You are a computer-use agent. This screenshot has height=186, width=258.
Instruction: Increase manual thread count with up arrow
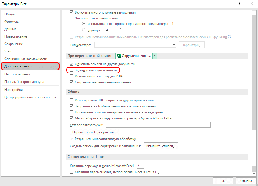pyautogui.click(x=120, y=29)
